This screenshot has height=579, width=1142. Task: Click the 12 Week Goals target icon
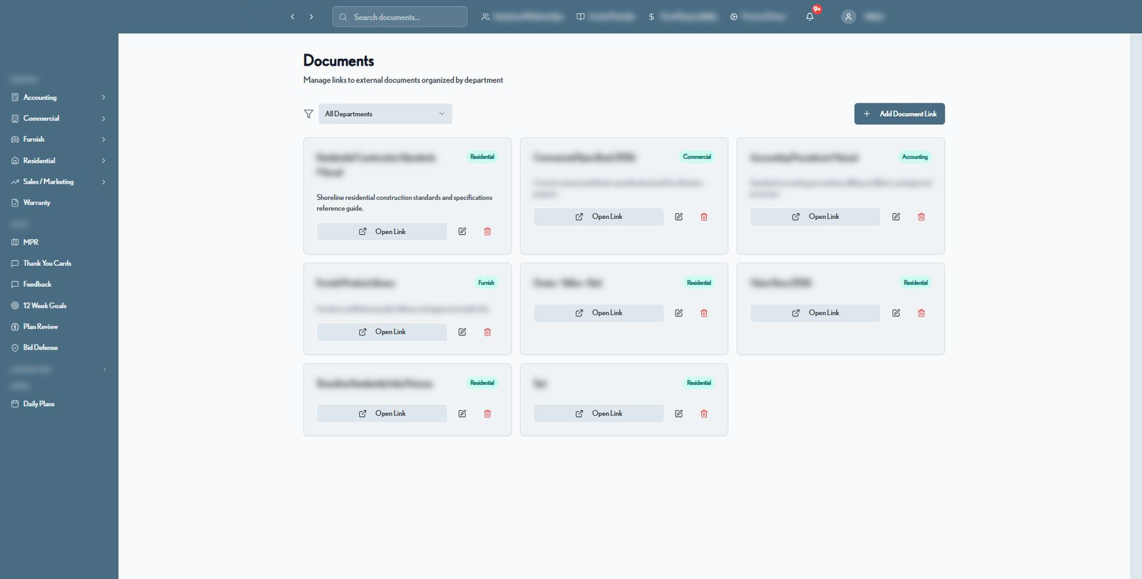coord(15,306)
